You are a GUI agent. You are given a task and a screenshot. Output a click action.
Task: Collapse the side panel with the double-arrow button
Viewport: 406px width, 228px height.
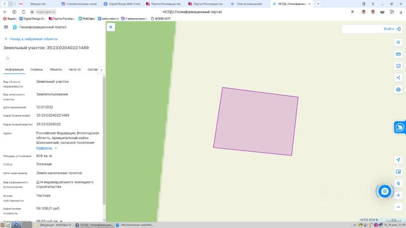point(110,27)
